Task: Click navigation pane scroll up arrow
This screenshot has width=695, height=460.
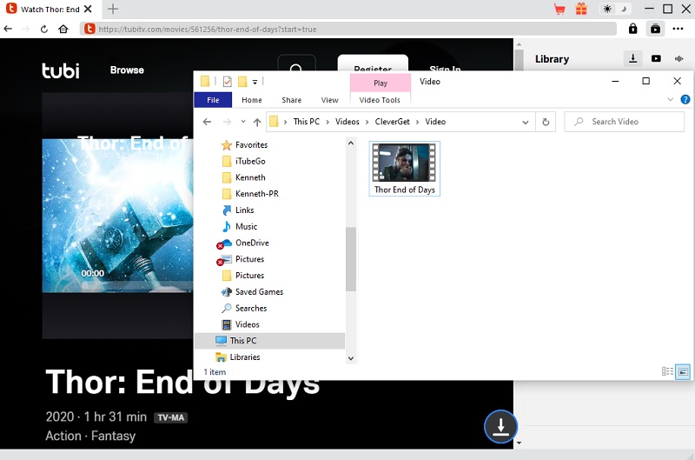Action: coord(351,143)
